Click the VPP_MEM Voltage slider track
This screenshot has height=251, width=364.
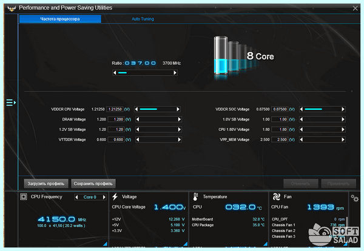pos(322,139)
